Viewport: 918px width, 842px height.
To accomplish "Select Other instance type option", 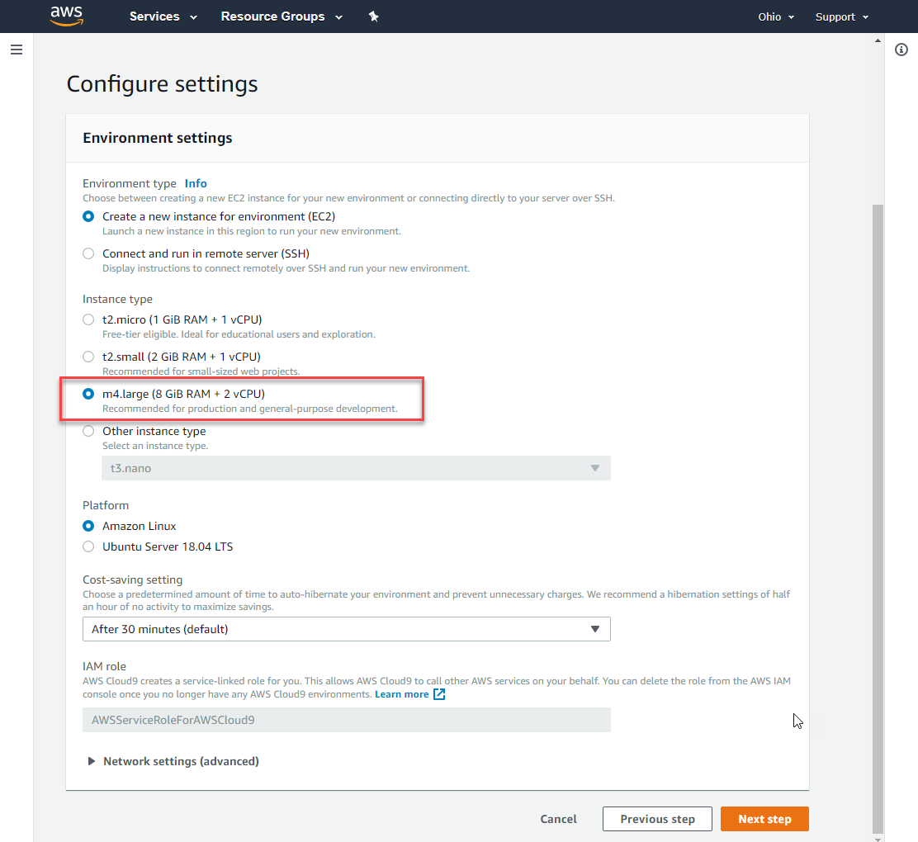I will point(88,431).
